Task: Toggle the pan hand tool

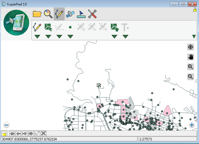Action: 190,57
